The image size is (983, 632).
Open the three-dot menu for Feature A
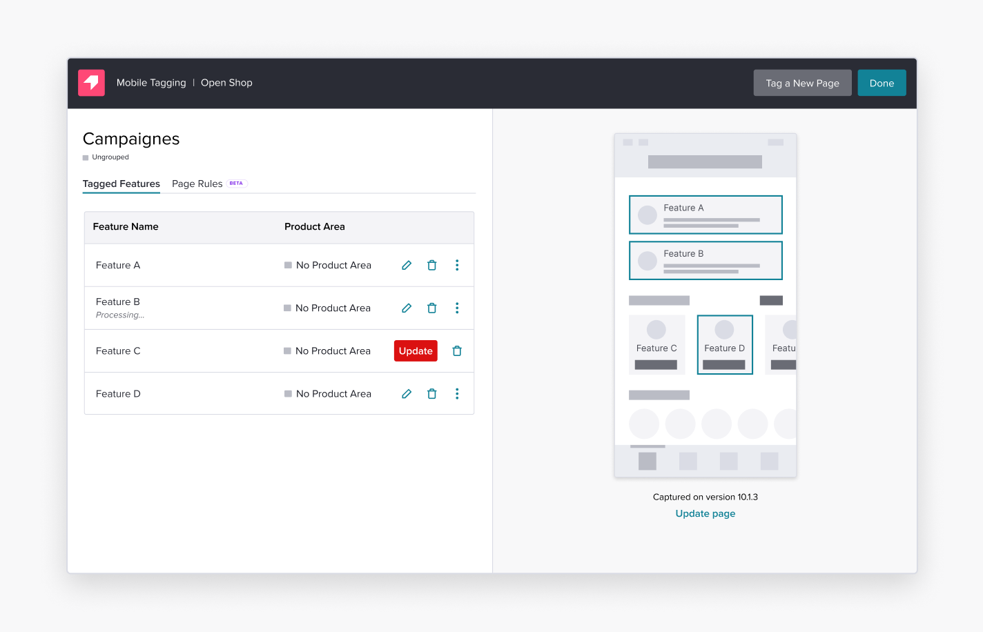pos(457,265)
